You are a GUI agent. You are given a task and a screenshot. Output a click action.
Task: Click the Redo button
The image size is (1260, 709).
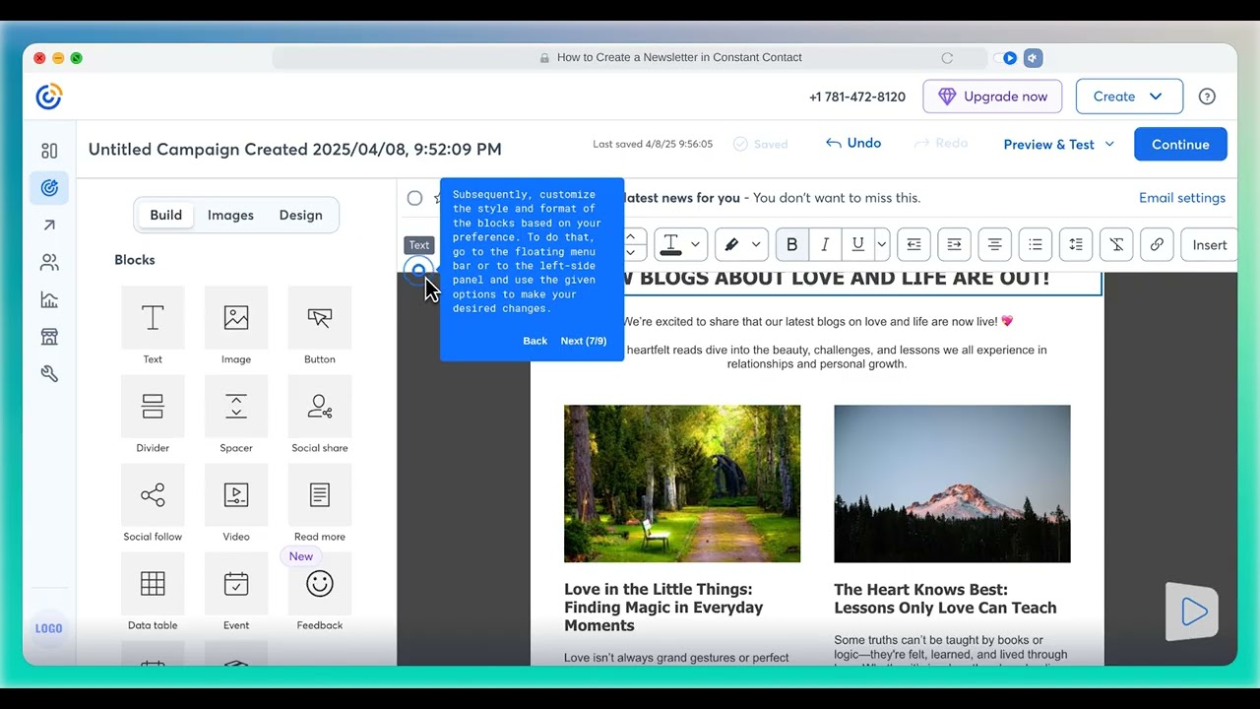[x=941, y=143]
